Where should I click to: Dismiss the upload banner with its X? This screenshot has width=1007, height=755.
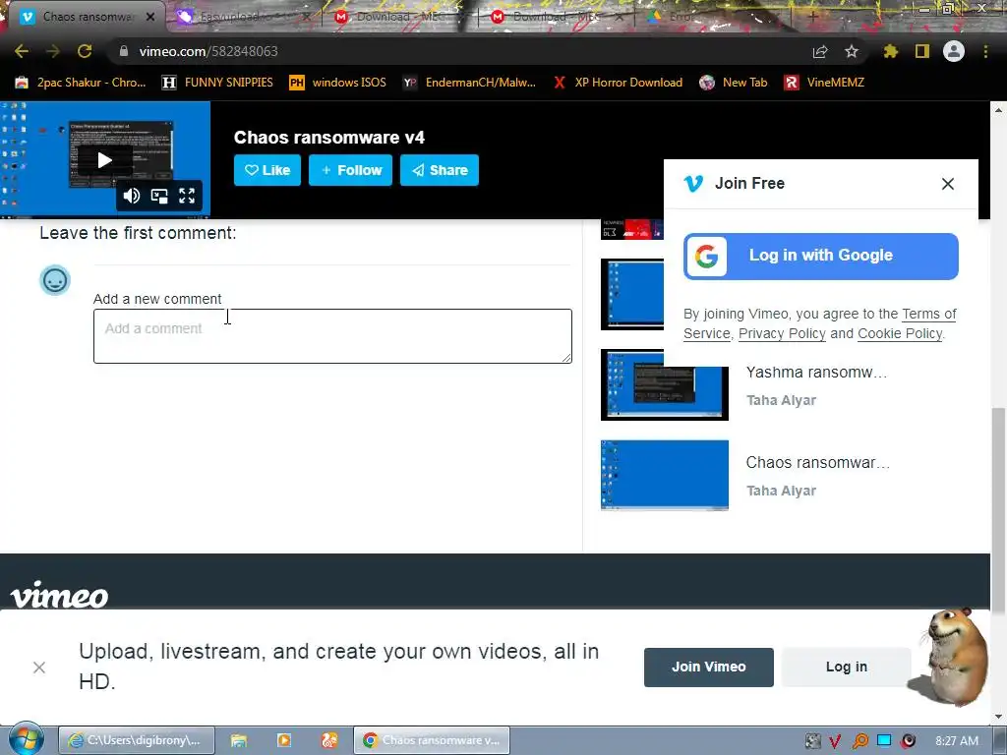point(39,668)
